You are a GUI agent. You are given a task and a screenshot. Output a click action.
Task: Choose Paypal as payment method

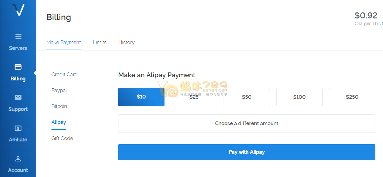(59, 90)
